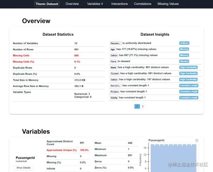Open the Interactions section link

(x=119, y=4)
